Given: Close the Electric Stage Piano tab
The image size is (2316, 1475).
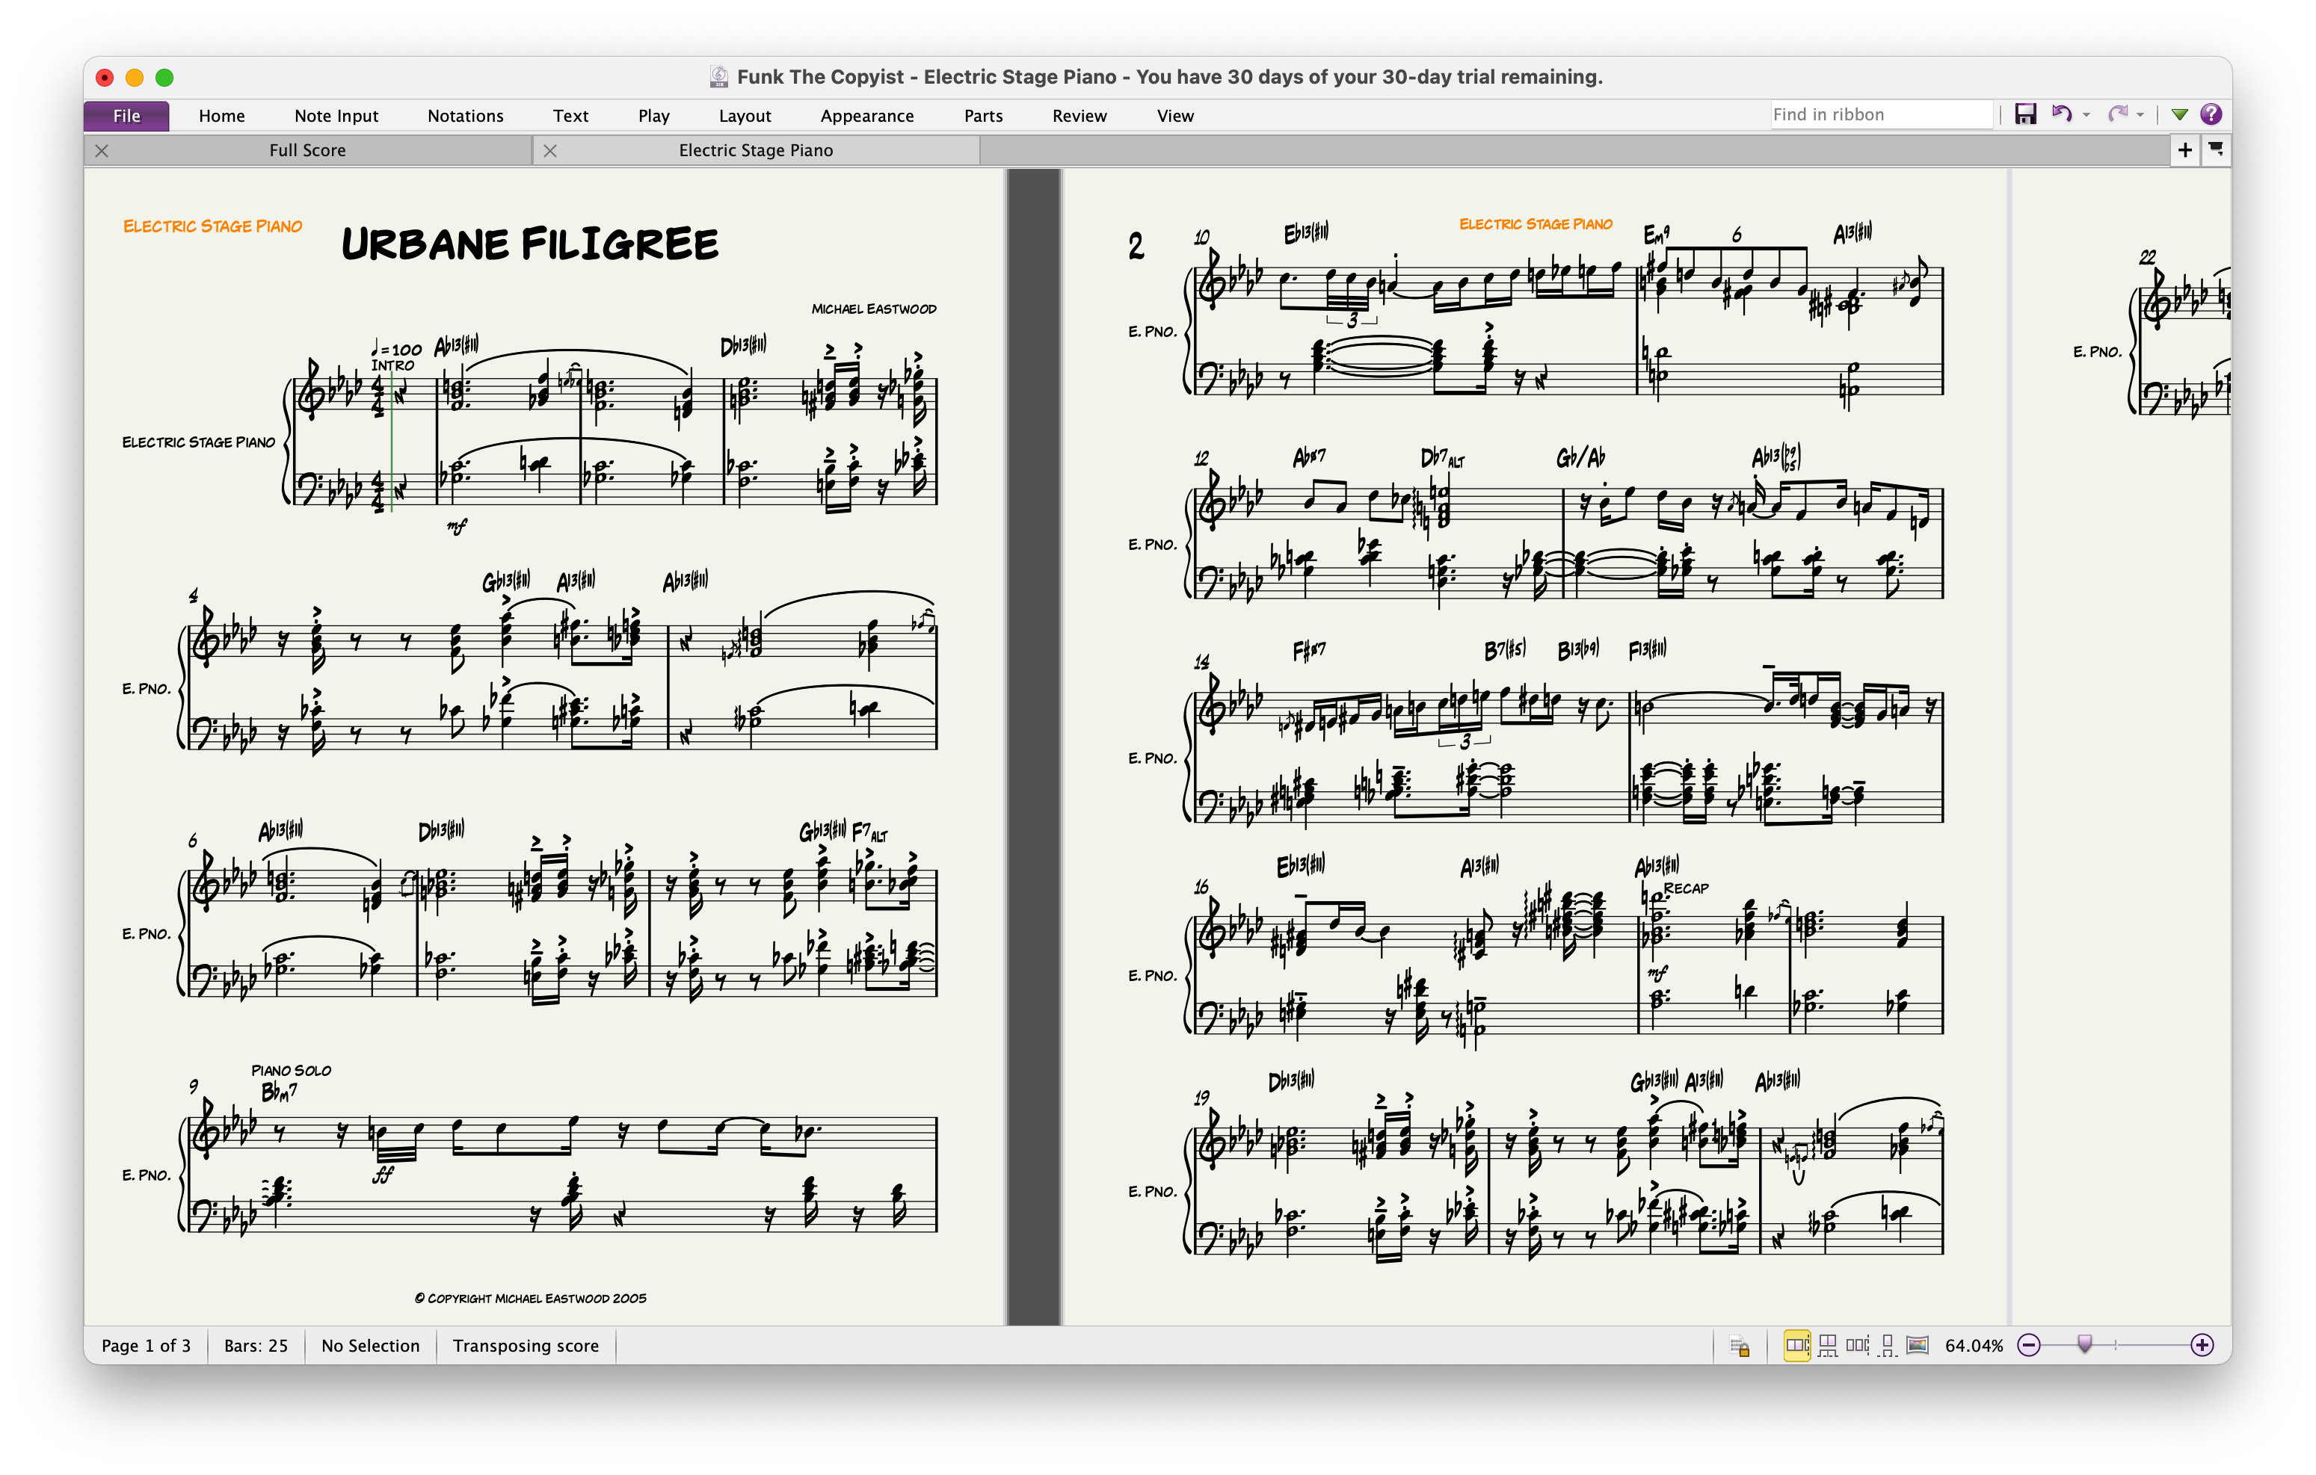Looking at the screenshot, I should pos(550,151).
